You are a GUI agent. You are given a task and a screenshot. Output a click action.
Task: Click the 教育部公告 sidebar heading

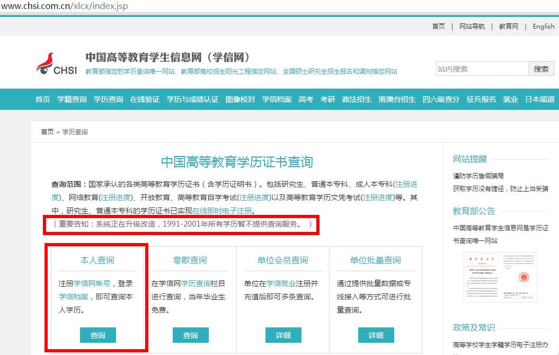[x=474, y=211]
